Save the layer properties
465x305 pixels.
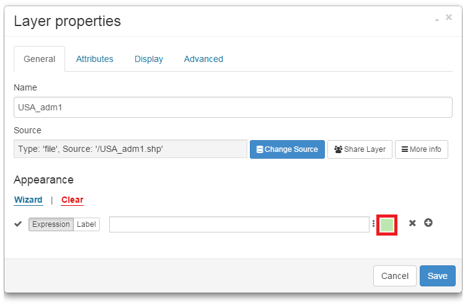pos(438,276)
